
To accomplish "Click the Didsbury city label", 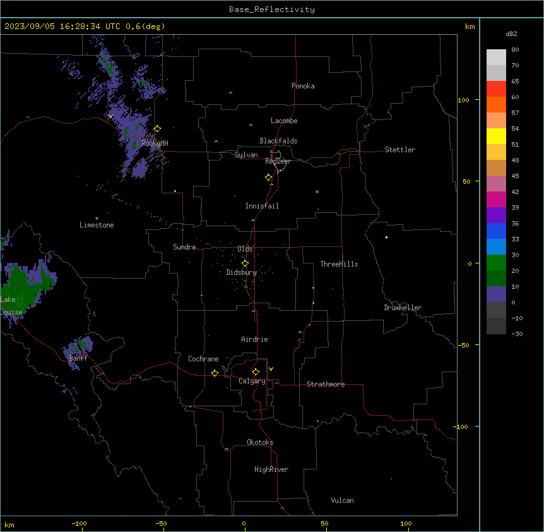I will 242,272.
